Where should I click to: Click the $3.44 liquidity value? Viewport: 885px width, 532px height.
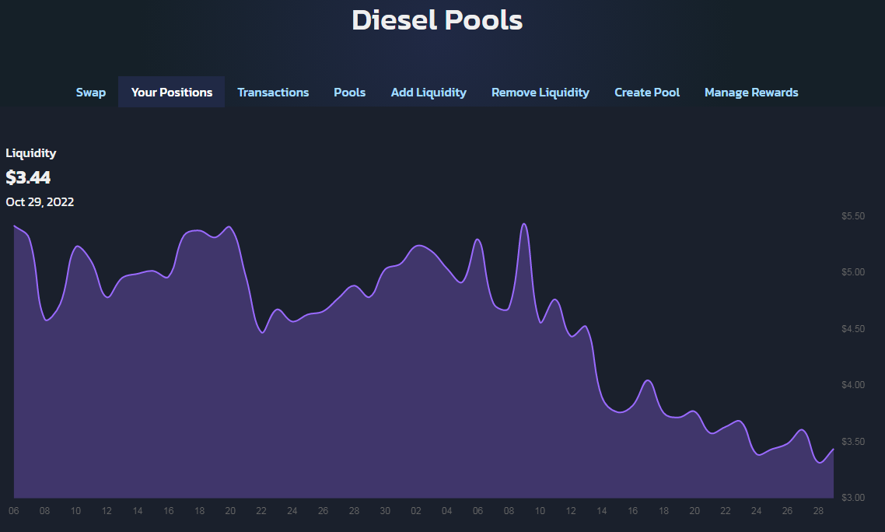[x=28, y=177]
